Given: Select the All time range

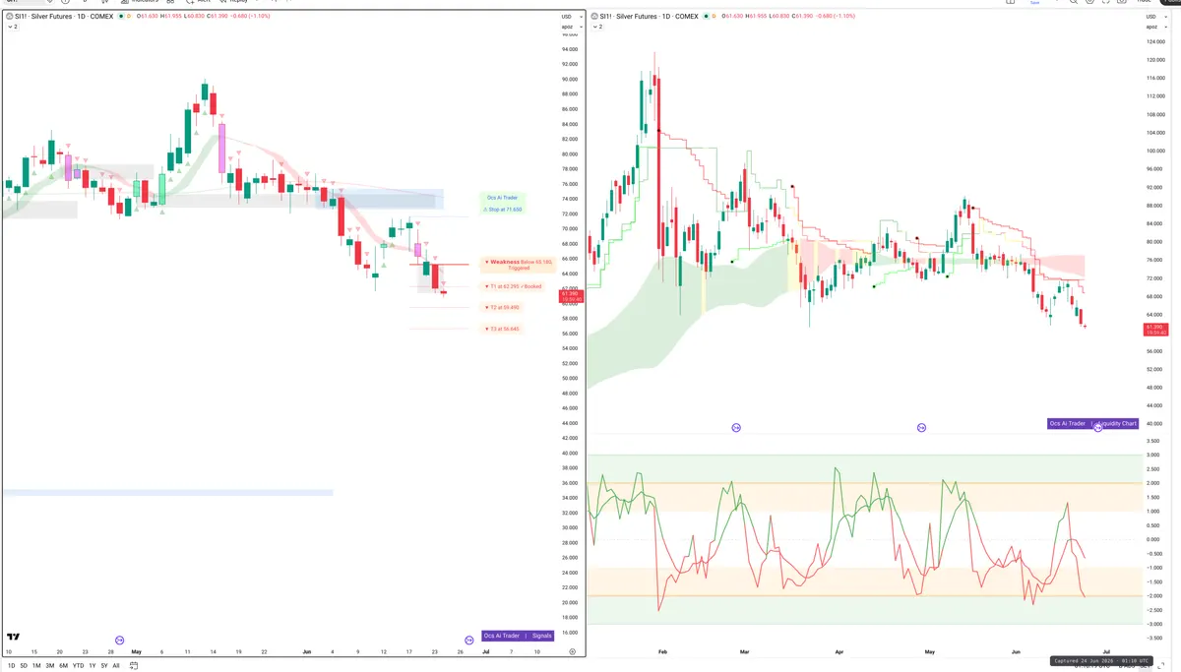Looking at the screenshot, I should [x=116, y=666].
